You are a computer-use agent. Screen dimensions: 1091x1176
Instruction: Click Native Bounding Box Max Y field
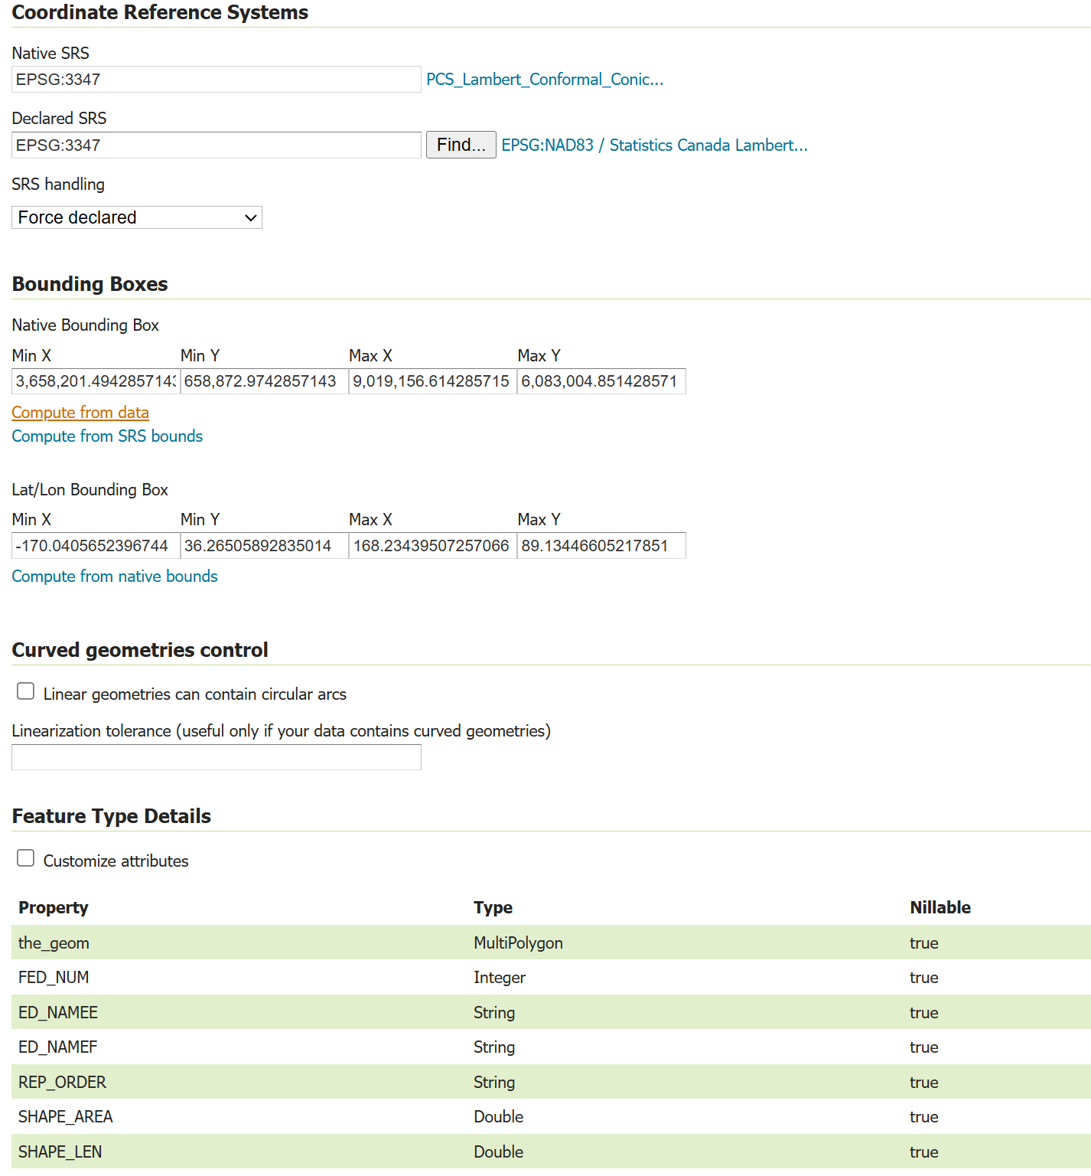coord(601,381)
